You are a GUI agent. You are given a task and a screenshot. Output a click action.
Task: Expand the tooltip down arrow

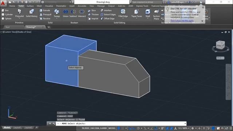(x=202, y=21)
